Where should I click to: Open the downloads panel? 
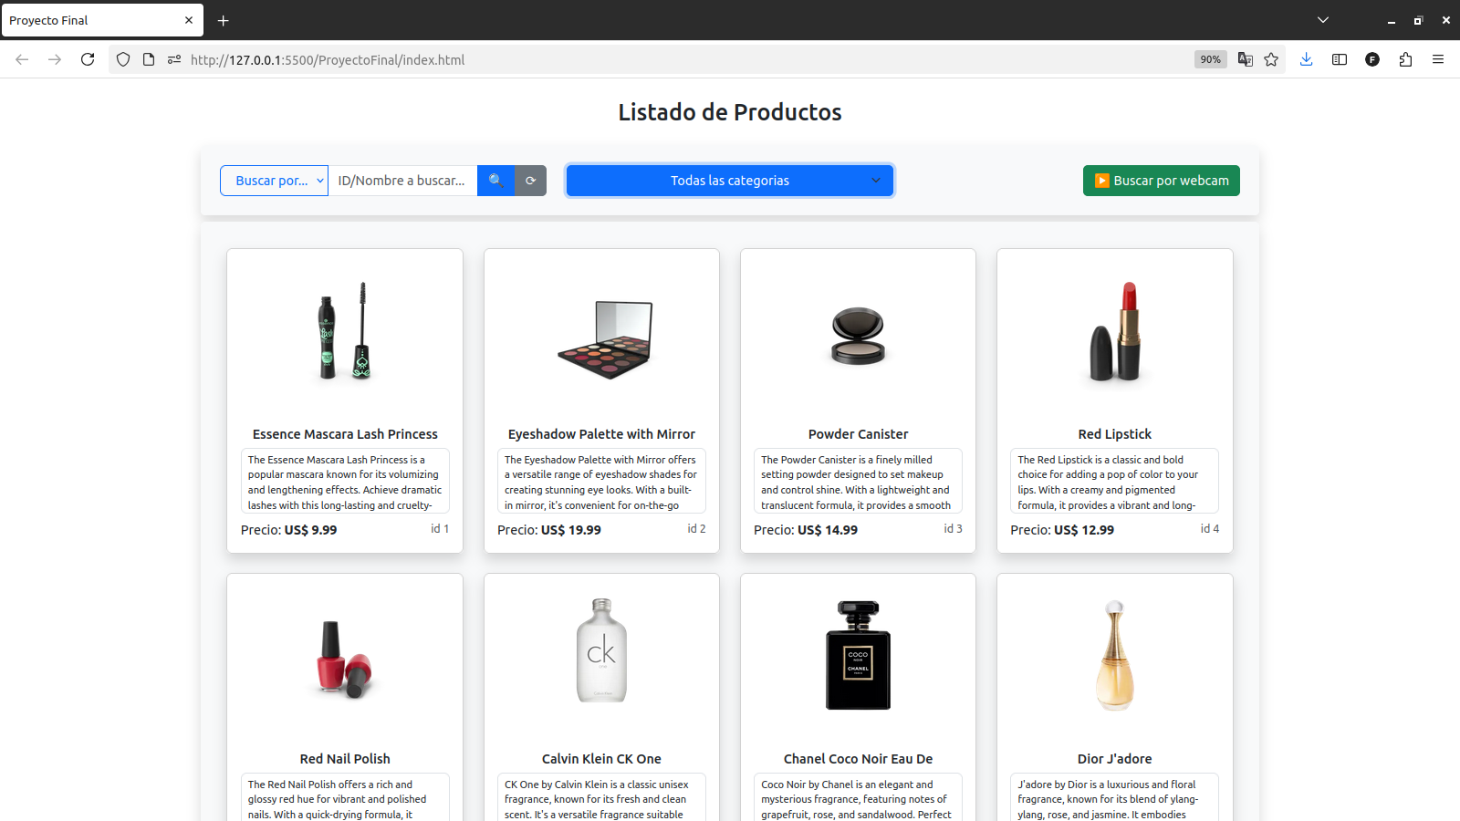(1307, 59)
